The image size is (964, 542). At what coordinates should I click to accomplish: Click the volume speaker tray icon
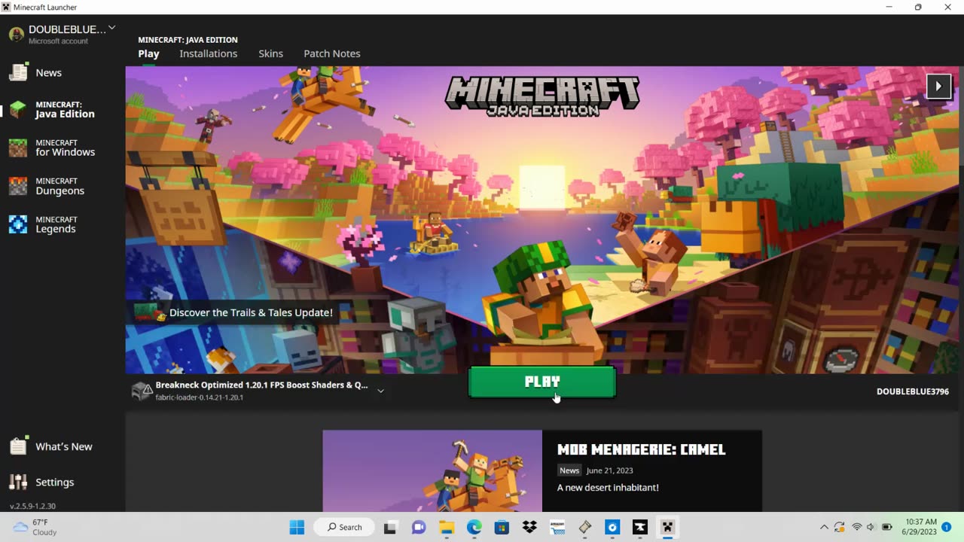click(x=871, y=527)
